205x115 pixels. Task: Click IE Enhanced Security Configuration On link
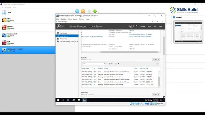click(x=130, y=32)
